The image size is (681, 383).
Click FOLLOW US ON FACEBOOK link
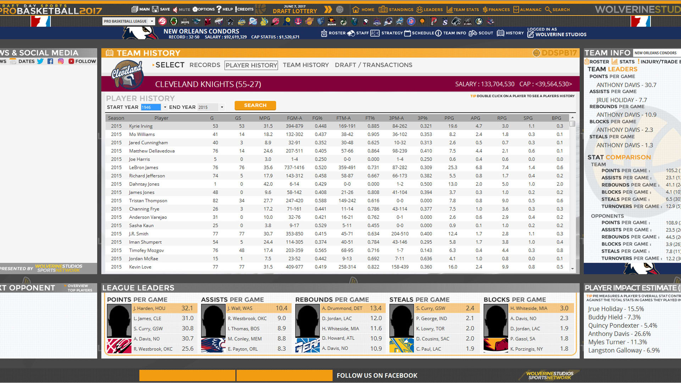(377, 375)
